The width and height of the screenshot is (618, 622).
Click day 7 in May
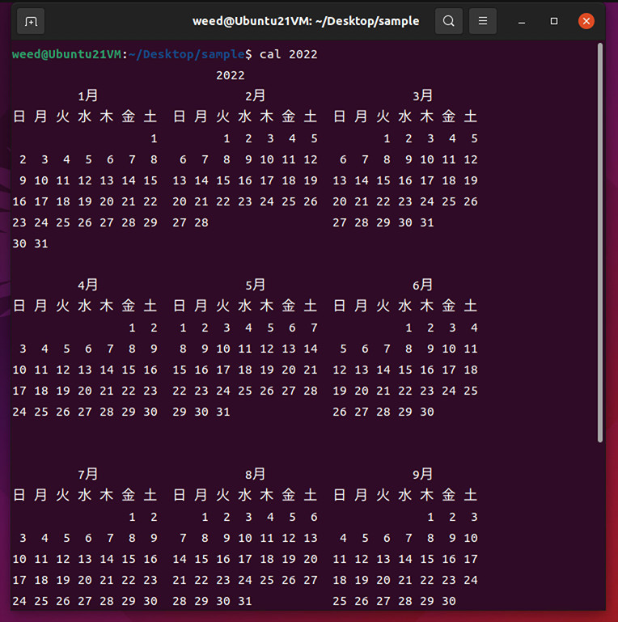point(314,328)
